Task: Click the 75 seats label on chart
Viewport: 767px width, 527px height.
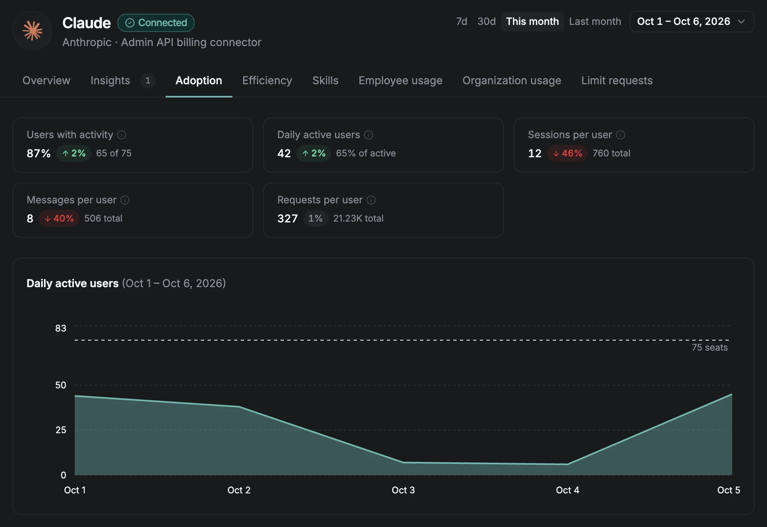Action: tap(710, 348)
